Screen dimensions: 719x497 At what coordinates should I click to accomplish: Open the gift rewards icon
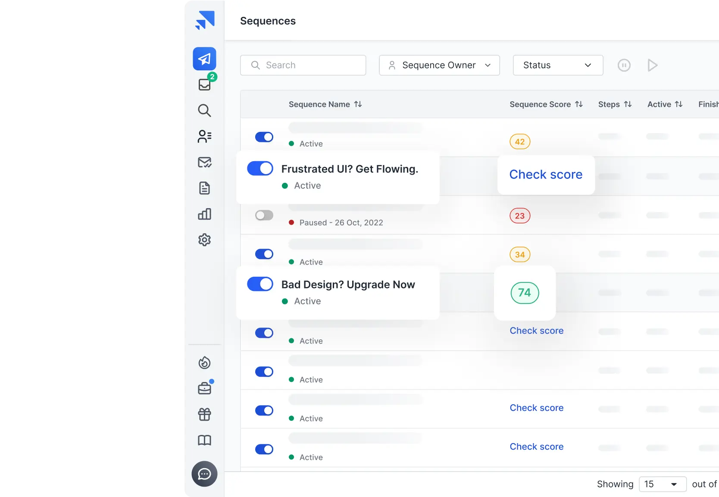click(x=204, y=414)
